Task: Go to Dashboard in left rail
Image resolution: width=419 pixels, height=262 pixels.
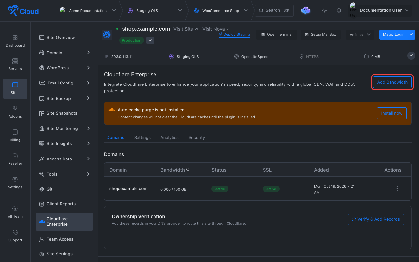Action: click(15, 41)
